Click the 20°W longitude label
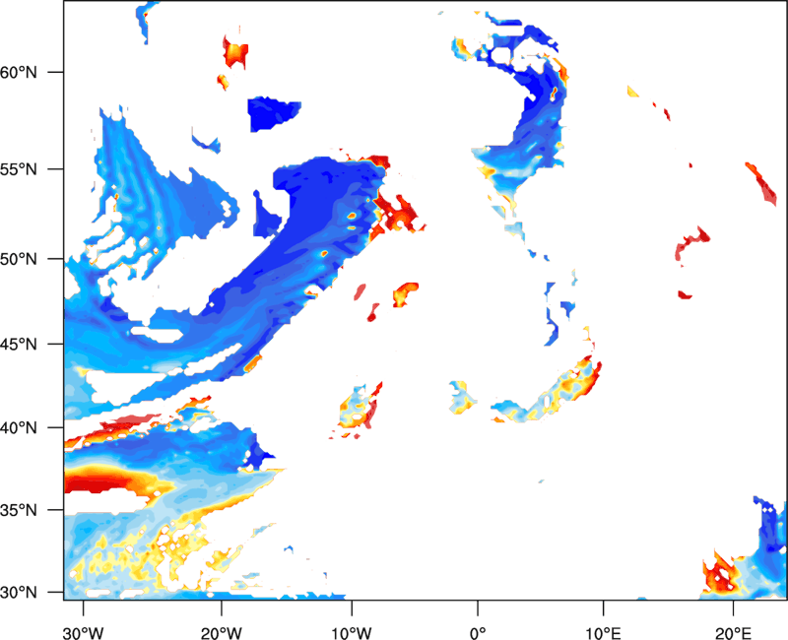 [221, 633]
